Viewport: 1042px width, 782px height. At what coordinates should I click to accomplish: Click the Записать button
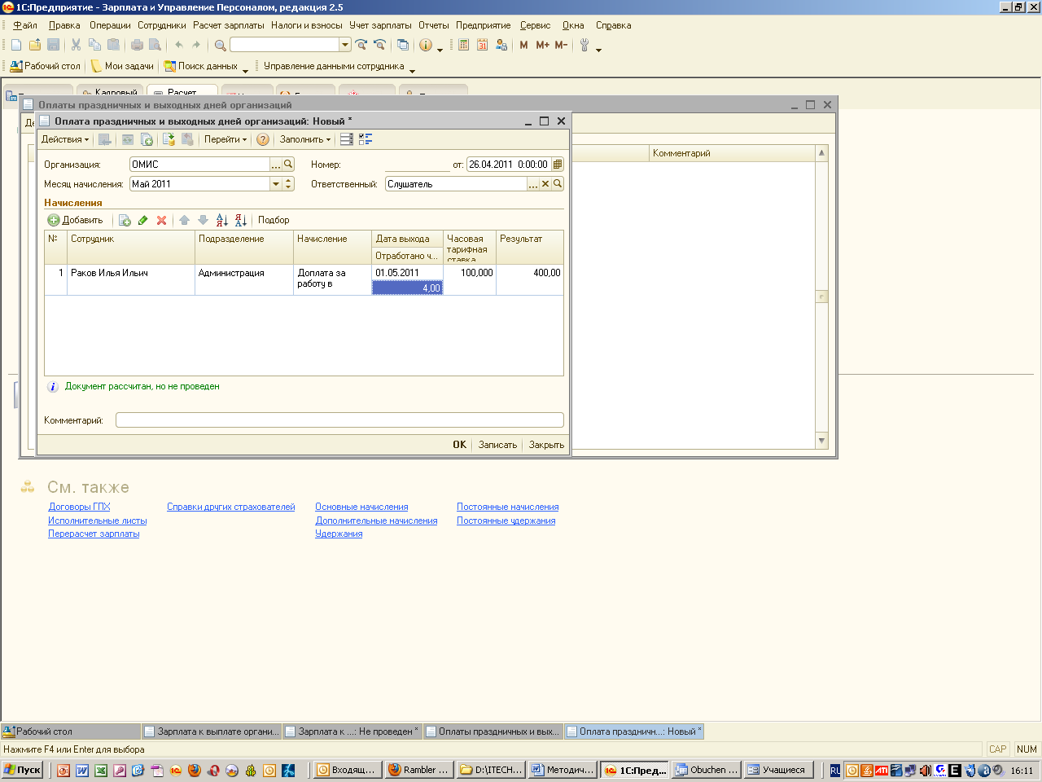click(497, 445)
